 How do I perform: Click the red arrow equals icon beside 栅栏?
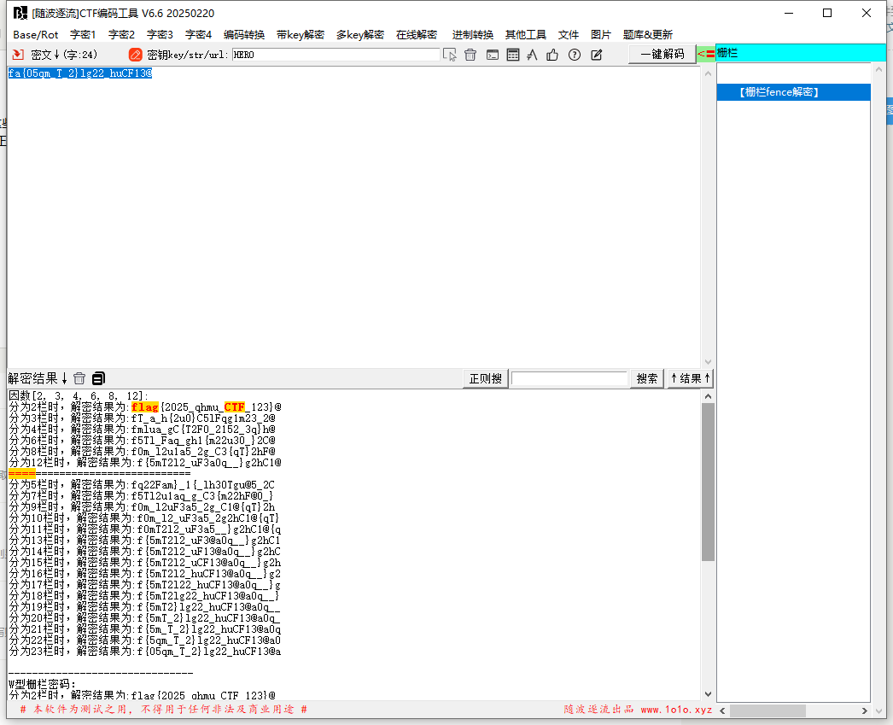(x=706, y=54)
